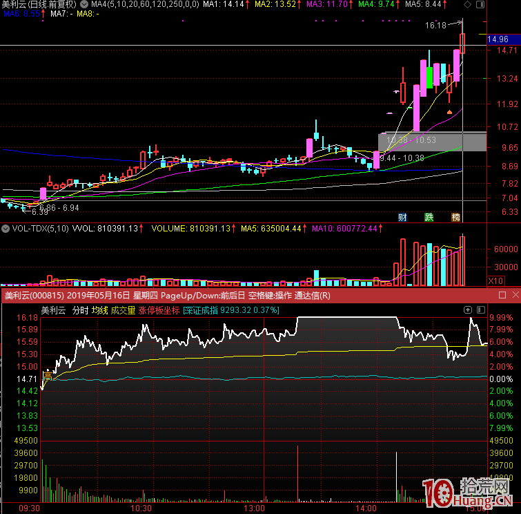Click the diamond icon at chart top

coord(467,5)
